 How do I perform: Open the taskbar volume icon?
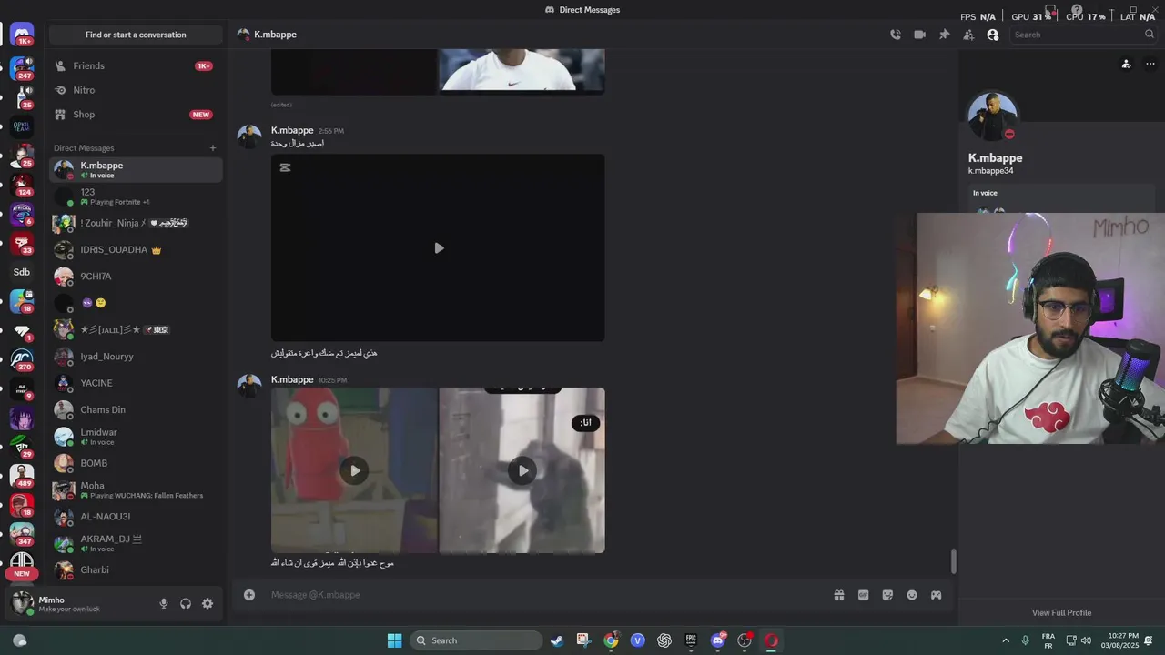1086,640
